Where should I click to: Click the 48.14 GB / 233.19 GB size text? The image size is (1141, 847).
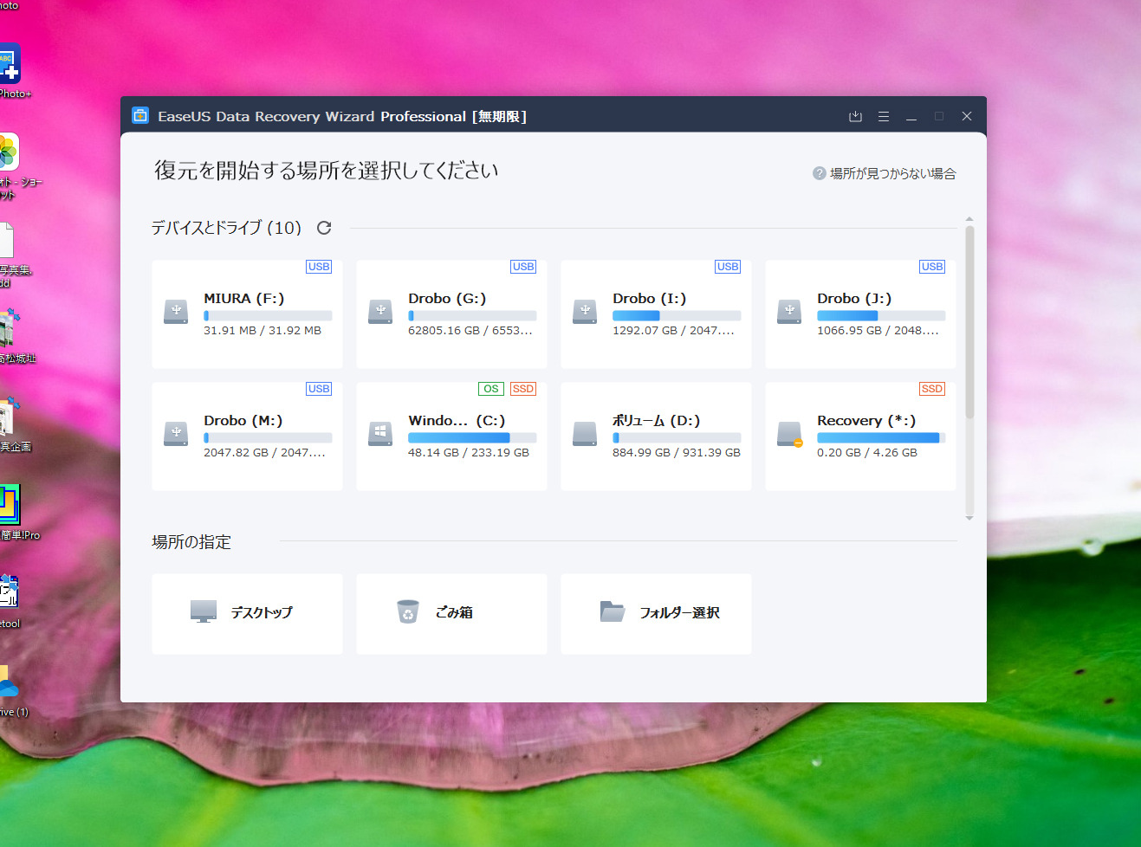pyautogui.click(x=469, y=453)
